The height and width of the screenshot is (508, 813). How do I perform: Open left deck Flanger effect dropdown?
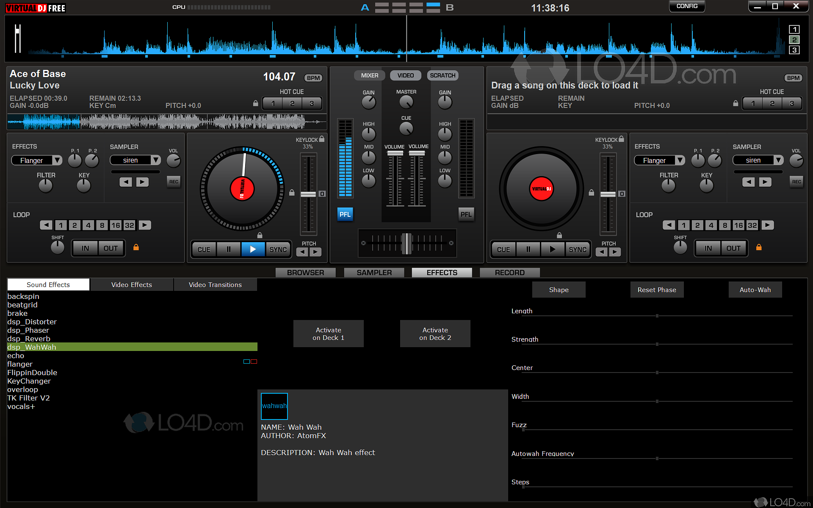57,160
